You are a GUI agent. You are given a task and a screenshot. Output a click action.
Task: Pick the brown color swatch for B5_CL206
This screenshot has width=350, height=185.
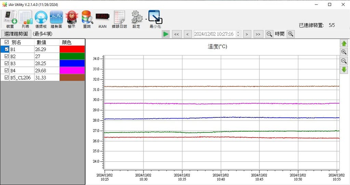[x=72, y=77]
